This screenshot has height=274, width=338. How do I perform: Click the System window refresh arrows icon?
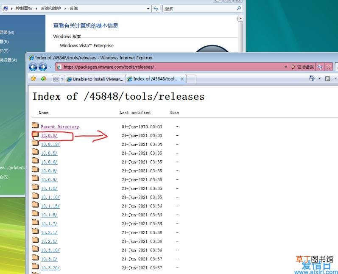point(156,8)
